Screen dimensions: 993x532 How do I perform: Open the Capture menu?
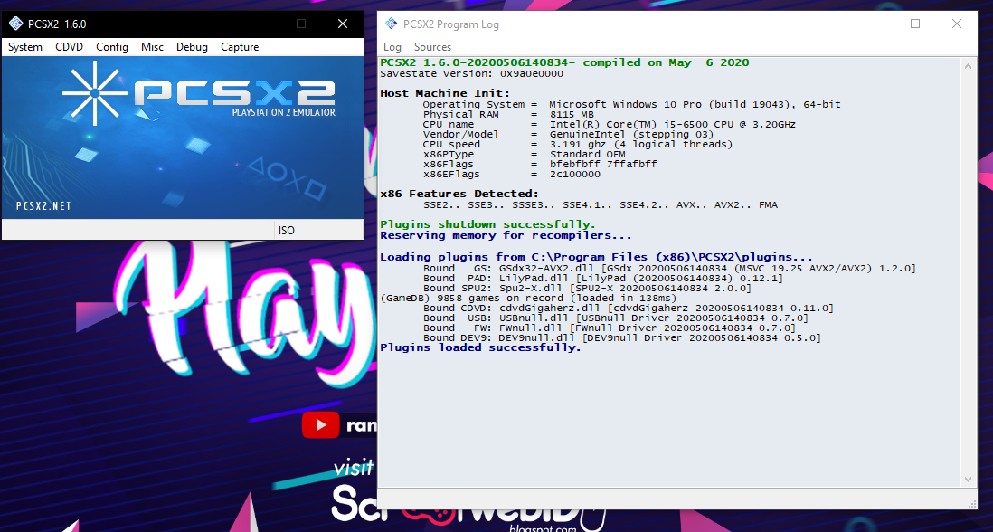coord(240,47)
